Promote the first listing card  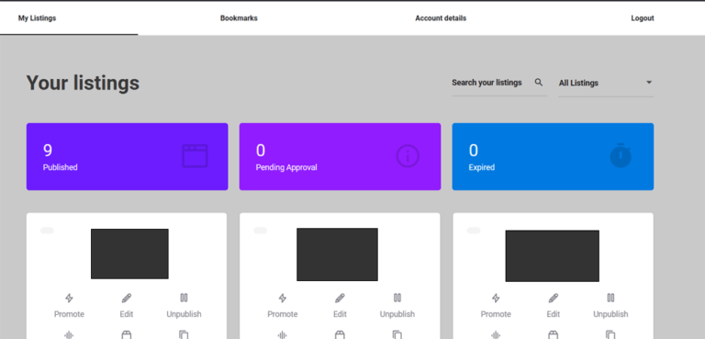69,305
